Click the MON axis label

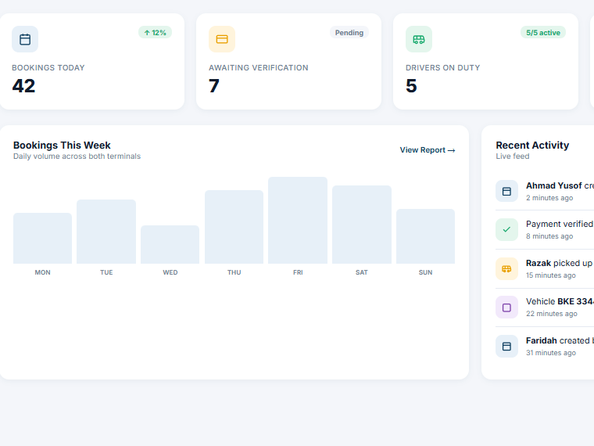tap(42, 272)
